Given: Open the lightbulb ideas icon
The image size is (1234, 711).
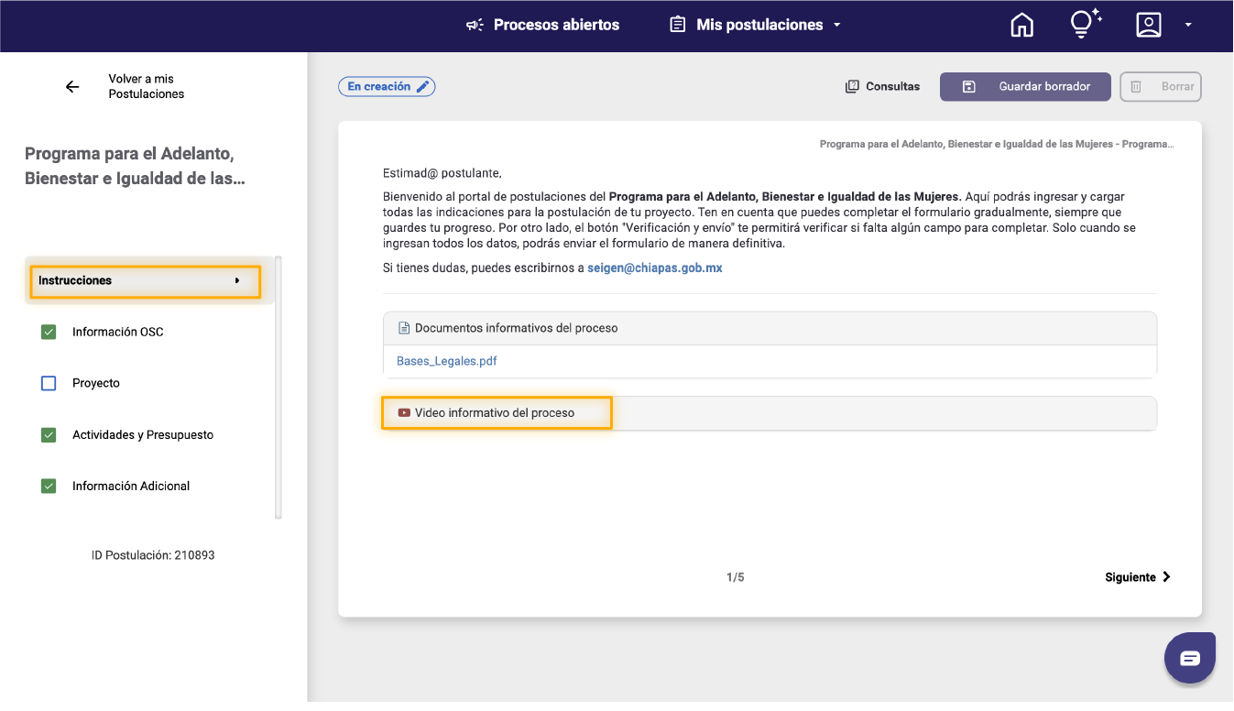Looking at the screenshot, I should [1086, 25].
